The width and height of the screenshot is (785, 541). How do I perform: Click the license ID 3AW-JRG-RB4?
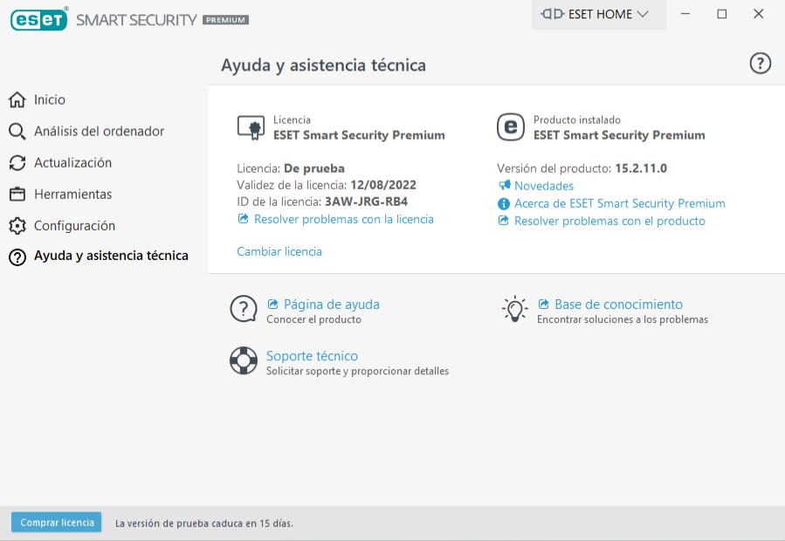pyautogui.click(x=367, y=202)
